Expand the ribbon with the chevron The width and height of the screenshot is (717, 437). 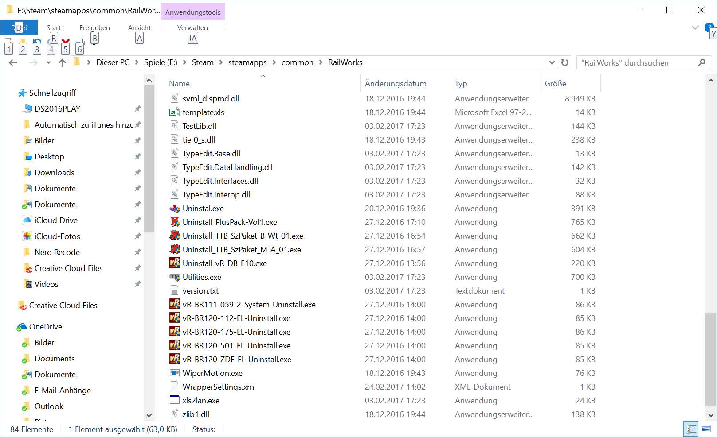tap(695, 27)
